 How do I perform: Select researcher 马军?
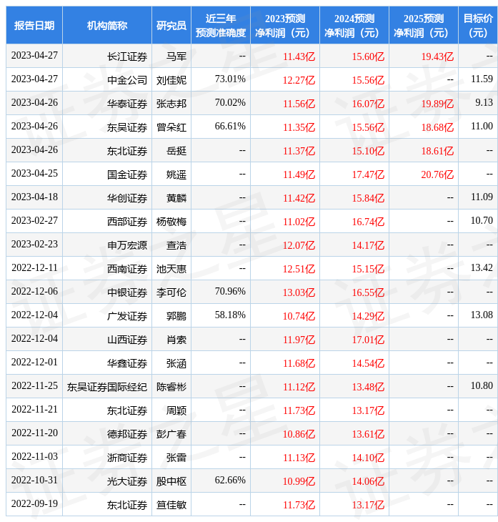pyautogui.click(x=176, y=56)
